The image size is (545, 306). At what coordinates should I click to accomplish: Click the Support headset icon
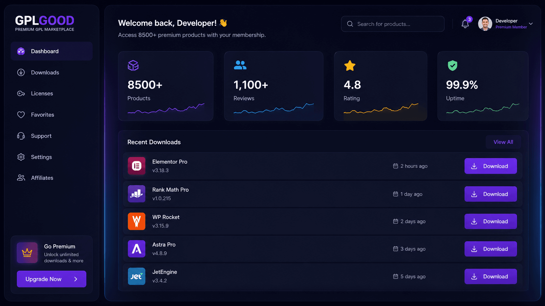point(21,136)
